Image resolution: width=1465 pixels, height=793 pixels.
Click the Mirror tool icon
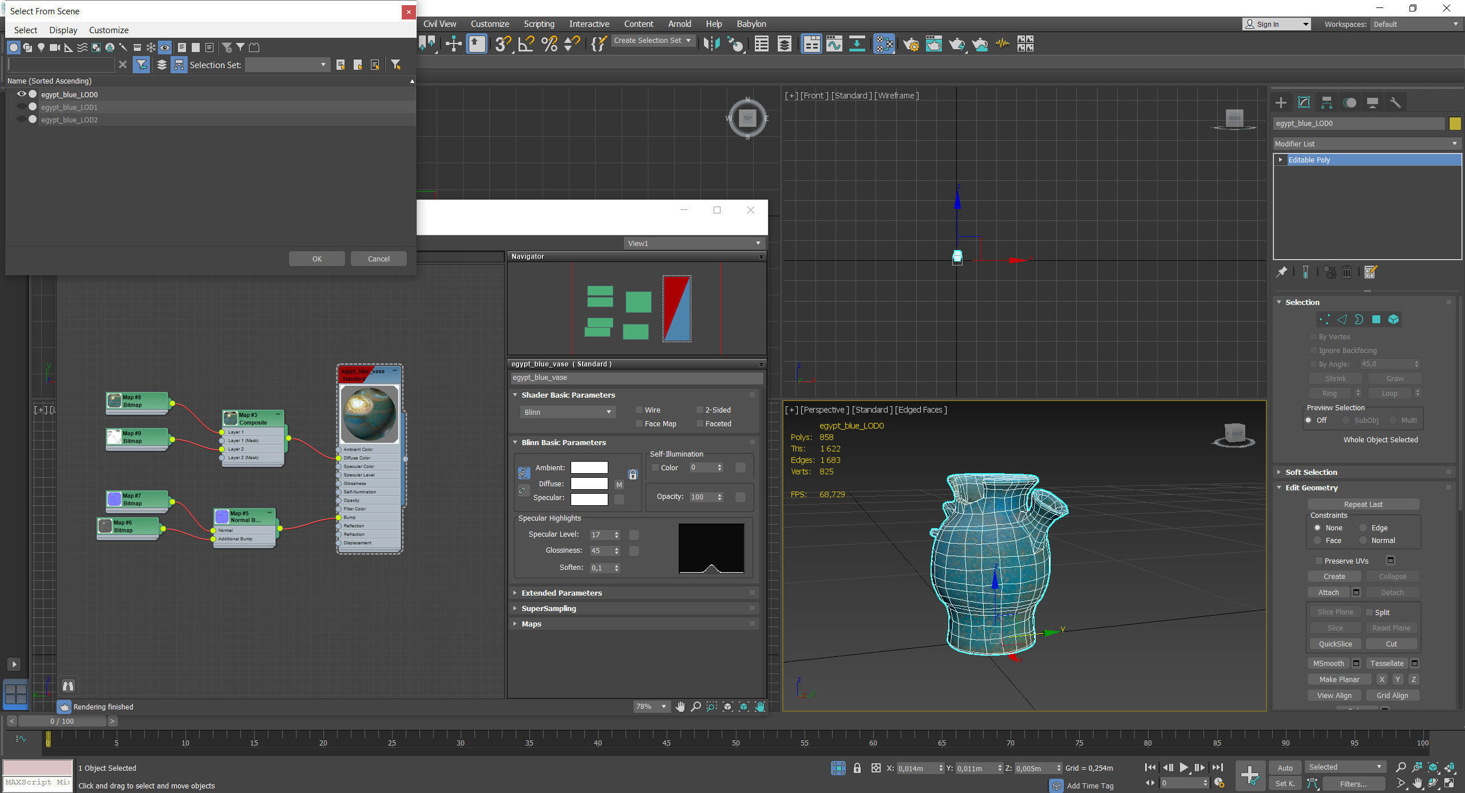pos(711,44)
